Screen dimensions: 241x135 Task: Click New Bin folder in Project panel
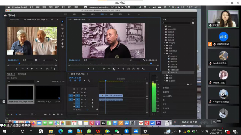[x=54, y=114]
